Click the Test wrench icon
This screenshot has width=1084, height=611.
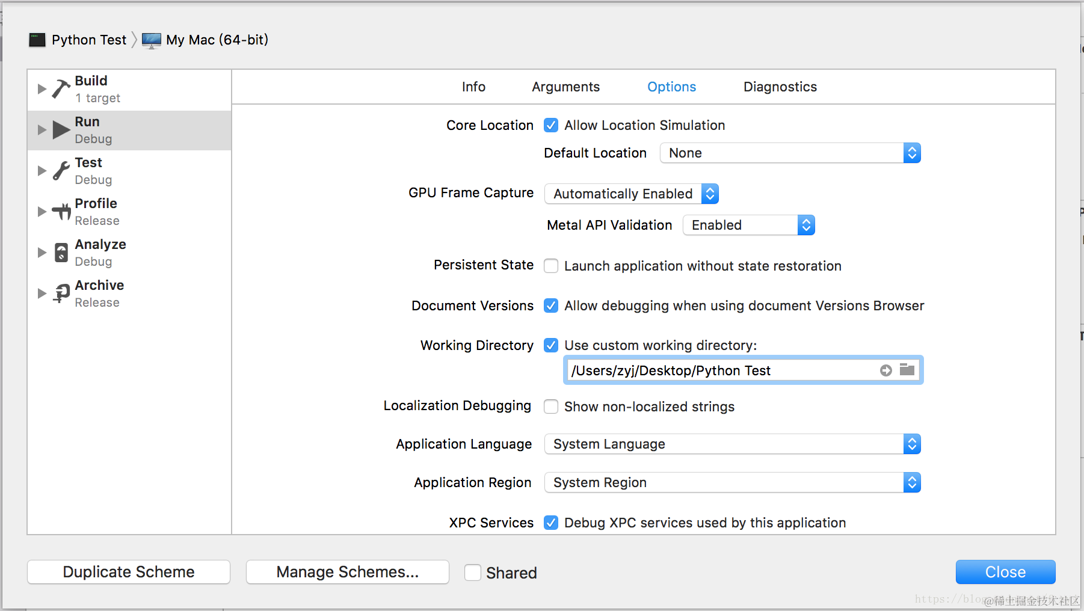[61, 171]
